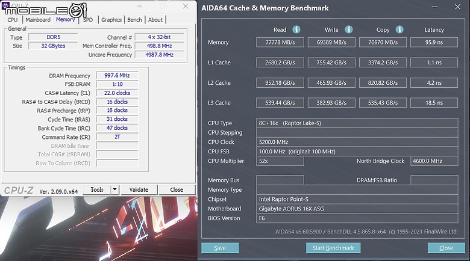The width and height of the screenshot is (470, 261).
Task: Click the Command Rate value 2T
Action: pyautogui.click(x=117, y=137)
